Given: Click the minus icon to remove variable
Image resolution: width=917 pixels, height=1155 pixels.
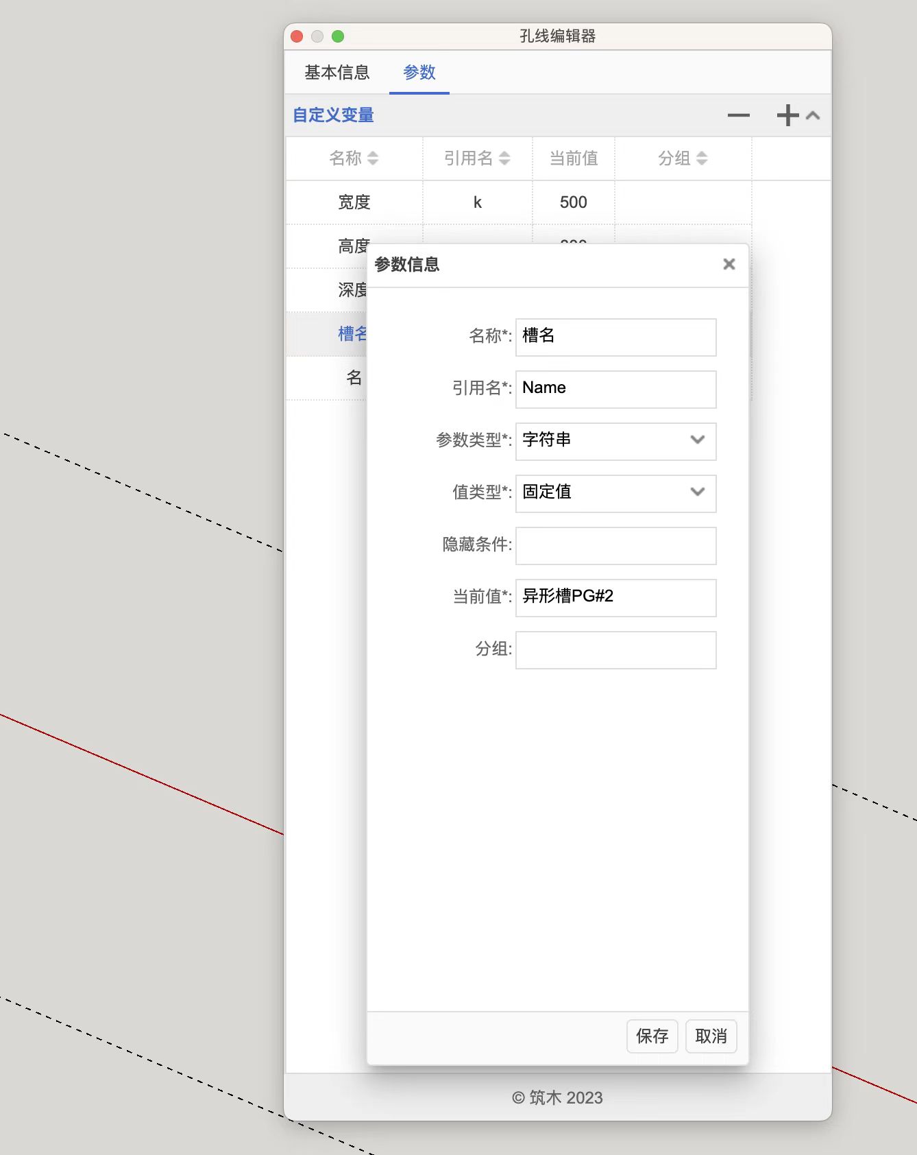Looking at the screenshot, I should pyautogui.click(x=738, y=115).
